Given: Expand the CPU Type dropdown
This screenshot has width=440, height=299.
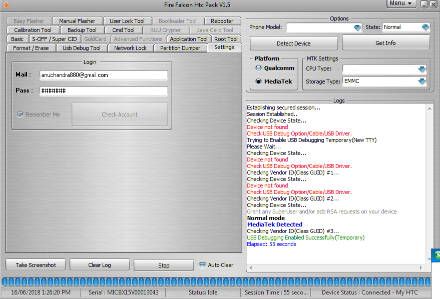Looking at the screenshot, I should pos(422,69).
